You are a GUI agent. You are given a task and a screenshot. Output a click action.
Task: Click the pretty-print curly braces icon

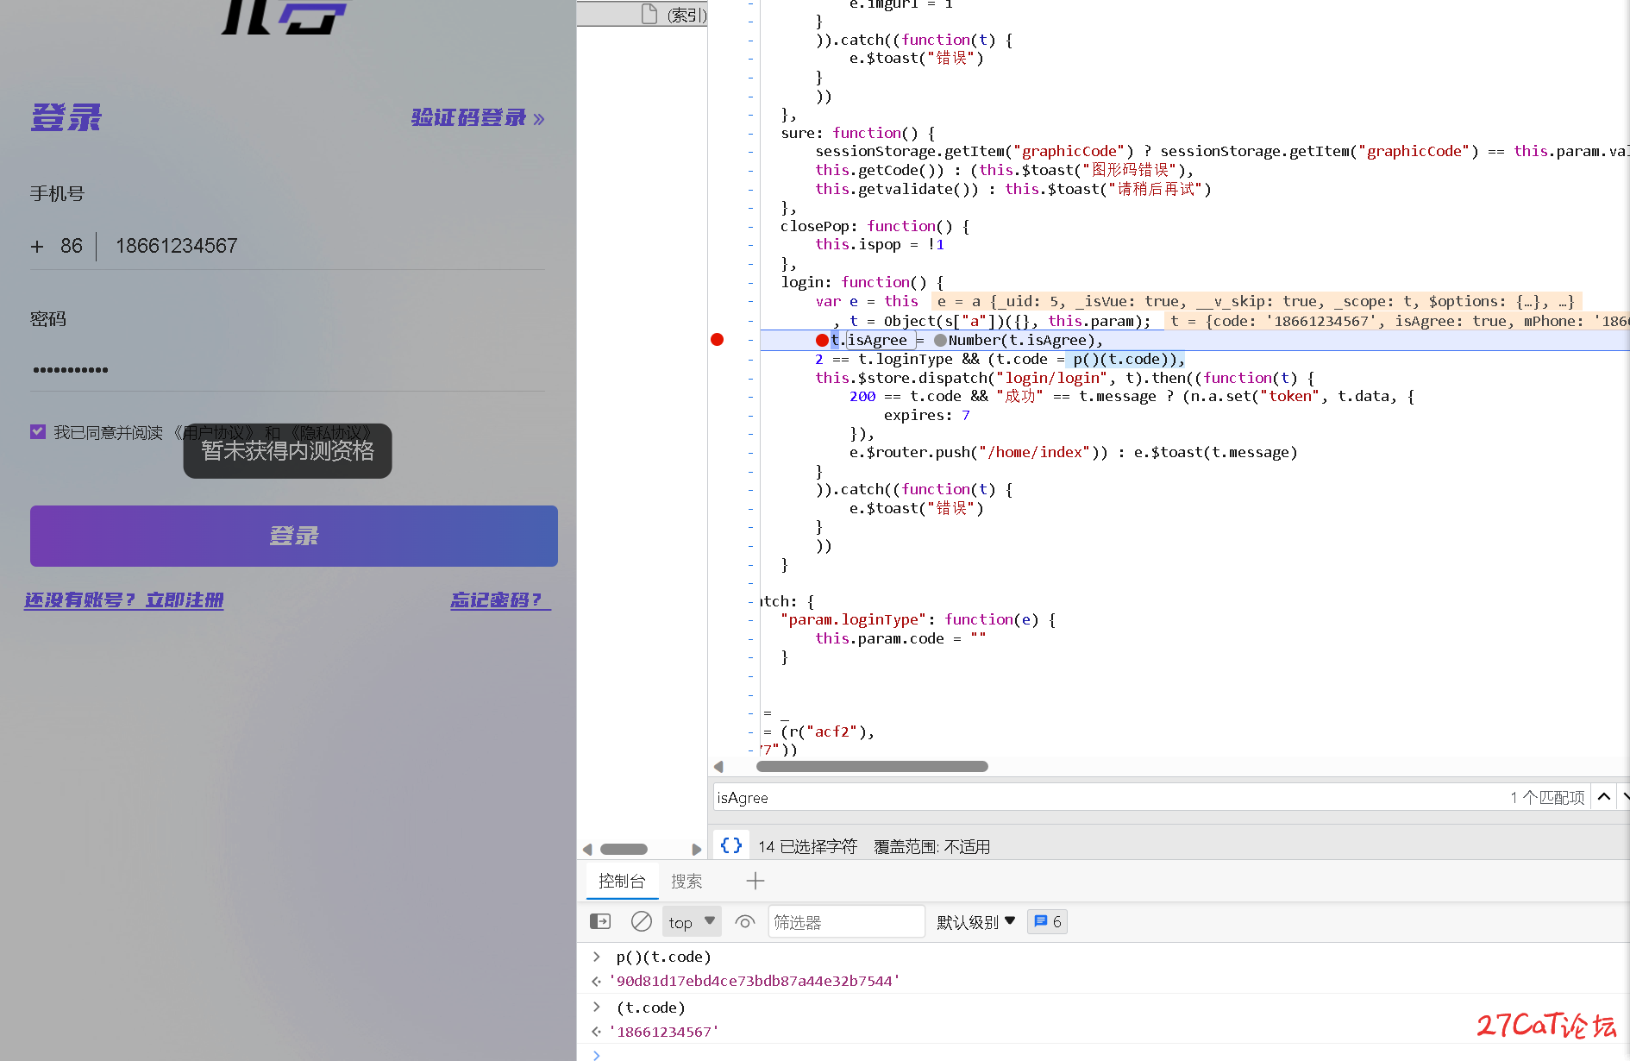pyautogui.click(x=730, y=845)
